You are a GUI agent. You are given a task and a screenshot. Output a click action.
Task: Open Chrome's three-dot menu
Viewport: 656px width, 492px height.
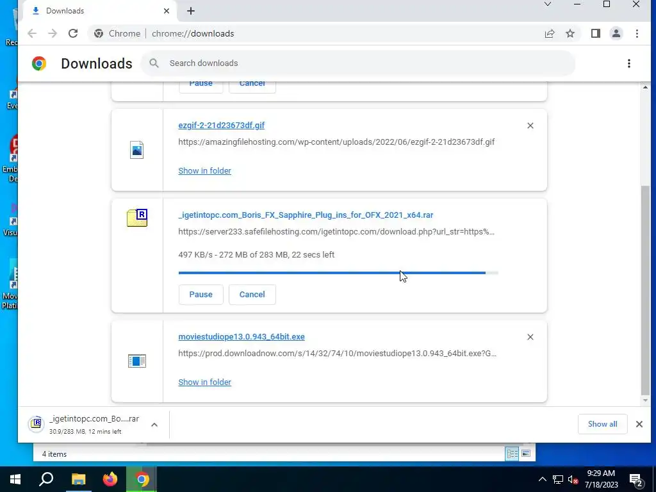coord(637,33)
